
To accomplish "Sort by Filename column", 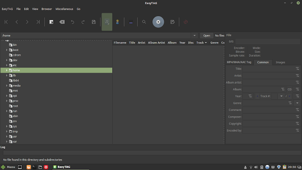I will pyautogui.click(x=120, y=42).
